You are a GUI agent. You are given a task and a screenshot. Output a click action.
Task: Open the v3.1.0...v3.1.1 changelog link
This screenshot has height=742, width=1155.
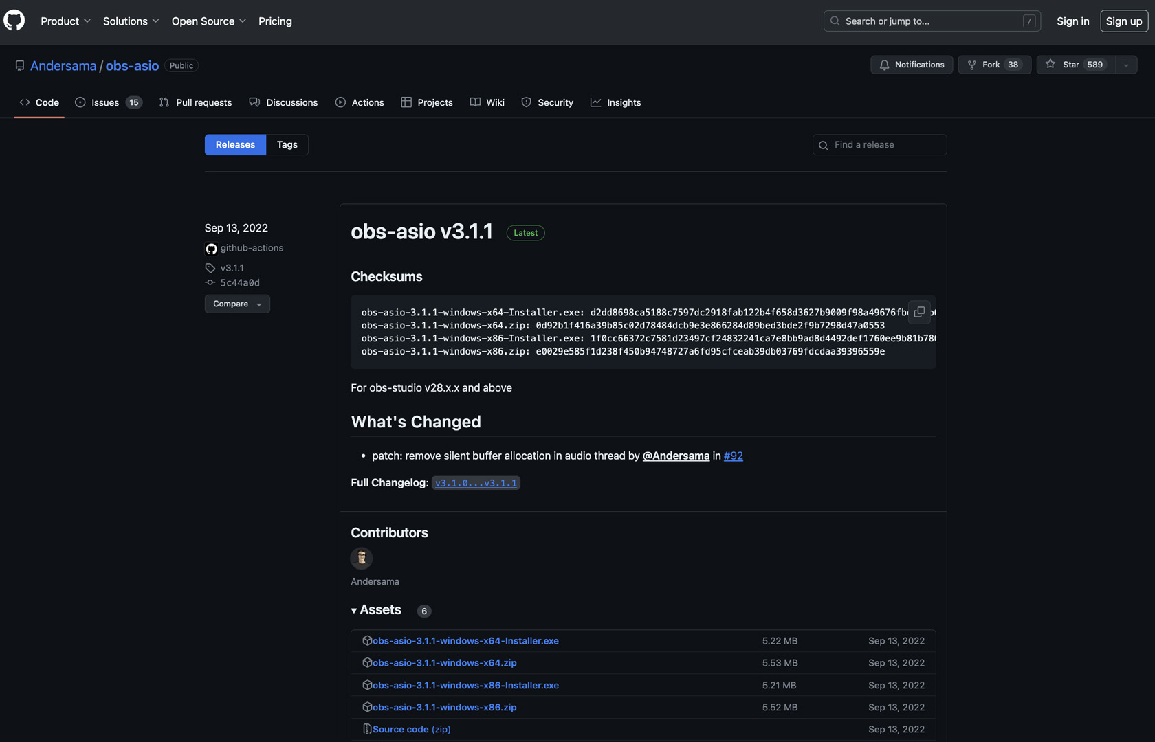pos(476,483)
